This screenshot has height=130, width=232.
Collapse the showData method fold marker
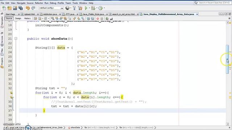(x=16, y=39)
